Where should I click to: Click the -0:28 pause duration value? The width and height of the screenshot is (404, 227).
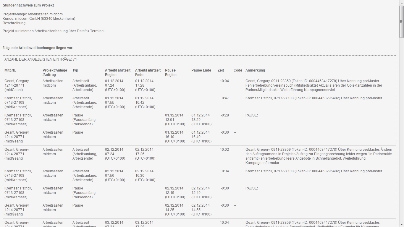pyautogui.click(x=224, y=115)
